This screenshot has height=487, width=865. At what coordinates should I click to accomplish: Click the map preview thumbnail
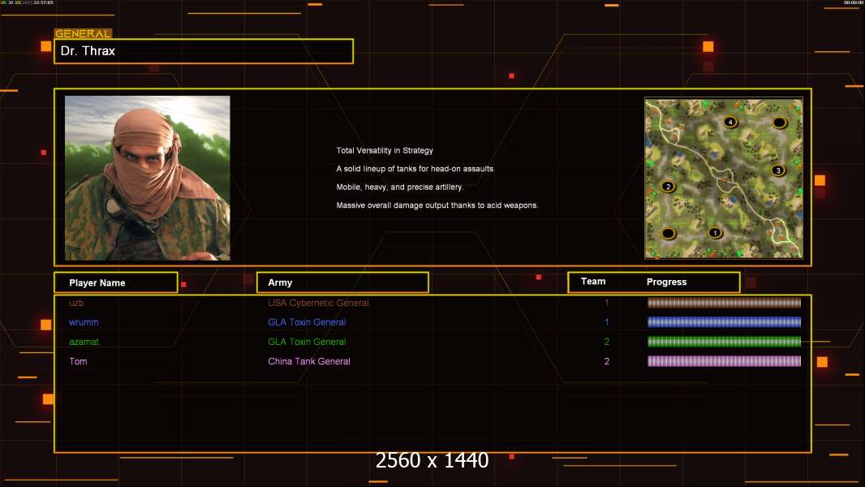tap(724, 178)
